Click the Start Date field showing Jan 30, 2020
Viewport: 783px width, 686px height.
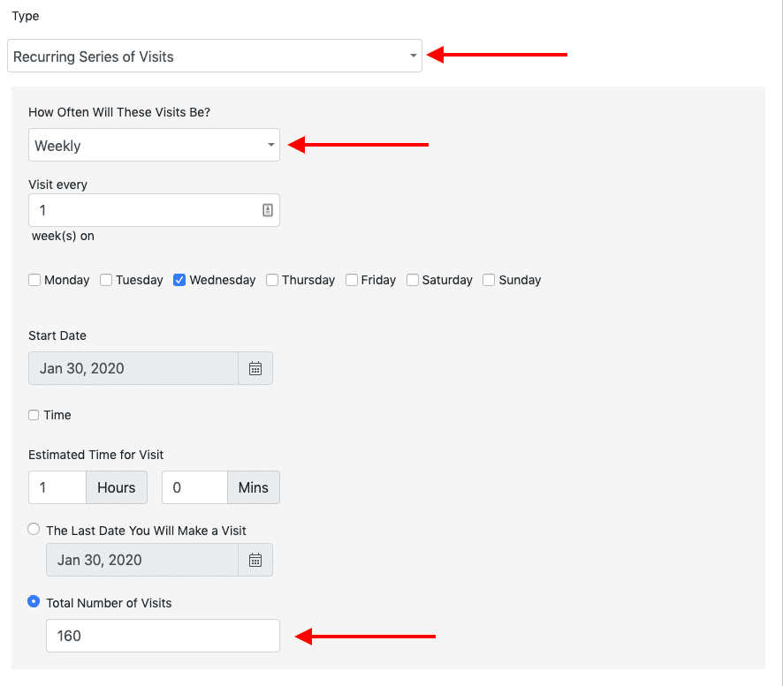point(133,368)
